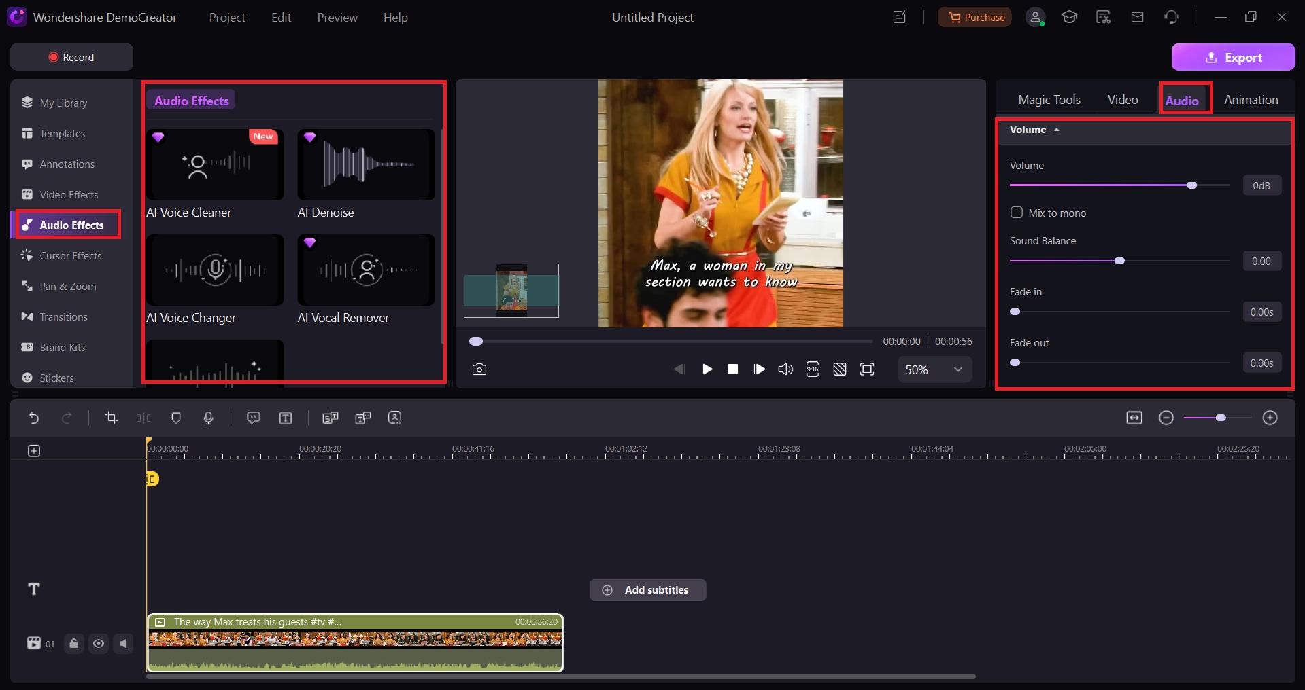The width and height of the screenshot is (1305, 690).
Task: Click Add subtitles button
Action: (x=648, y=590)
